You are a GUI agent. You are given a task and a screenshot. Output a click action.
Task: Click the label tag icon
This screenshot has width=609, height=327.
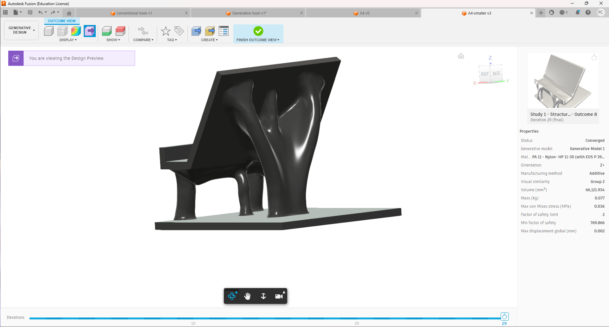179,31
